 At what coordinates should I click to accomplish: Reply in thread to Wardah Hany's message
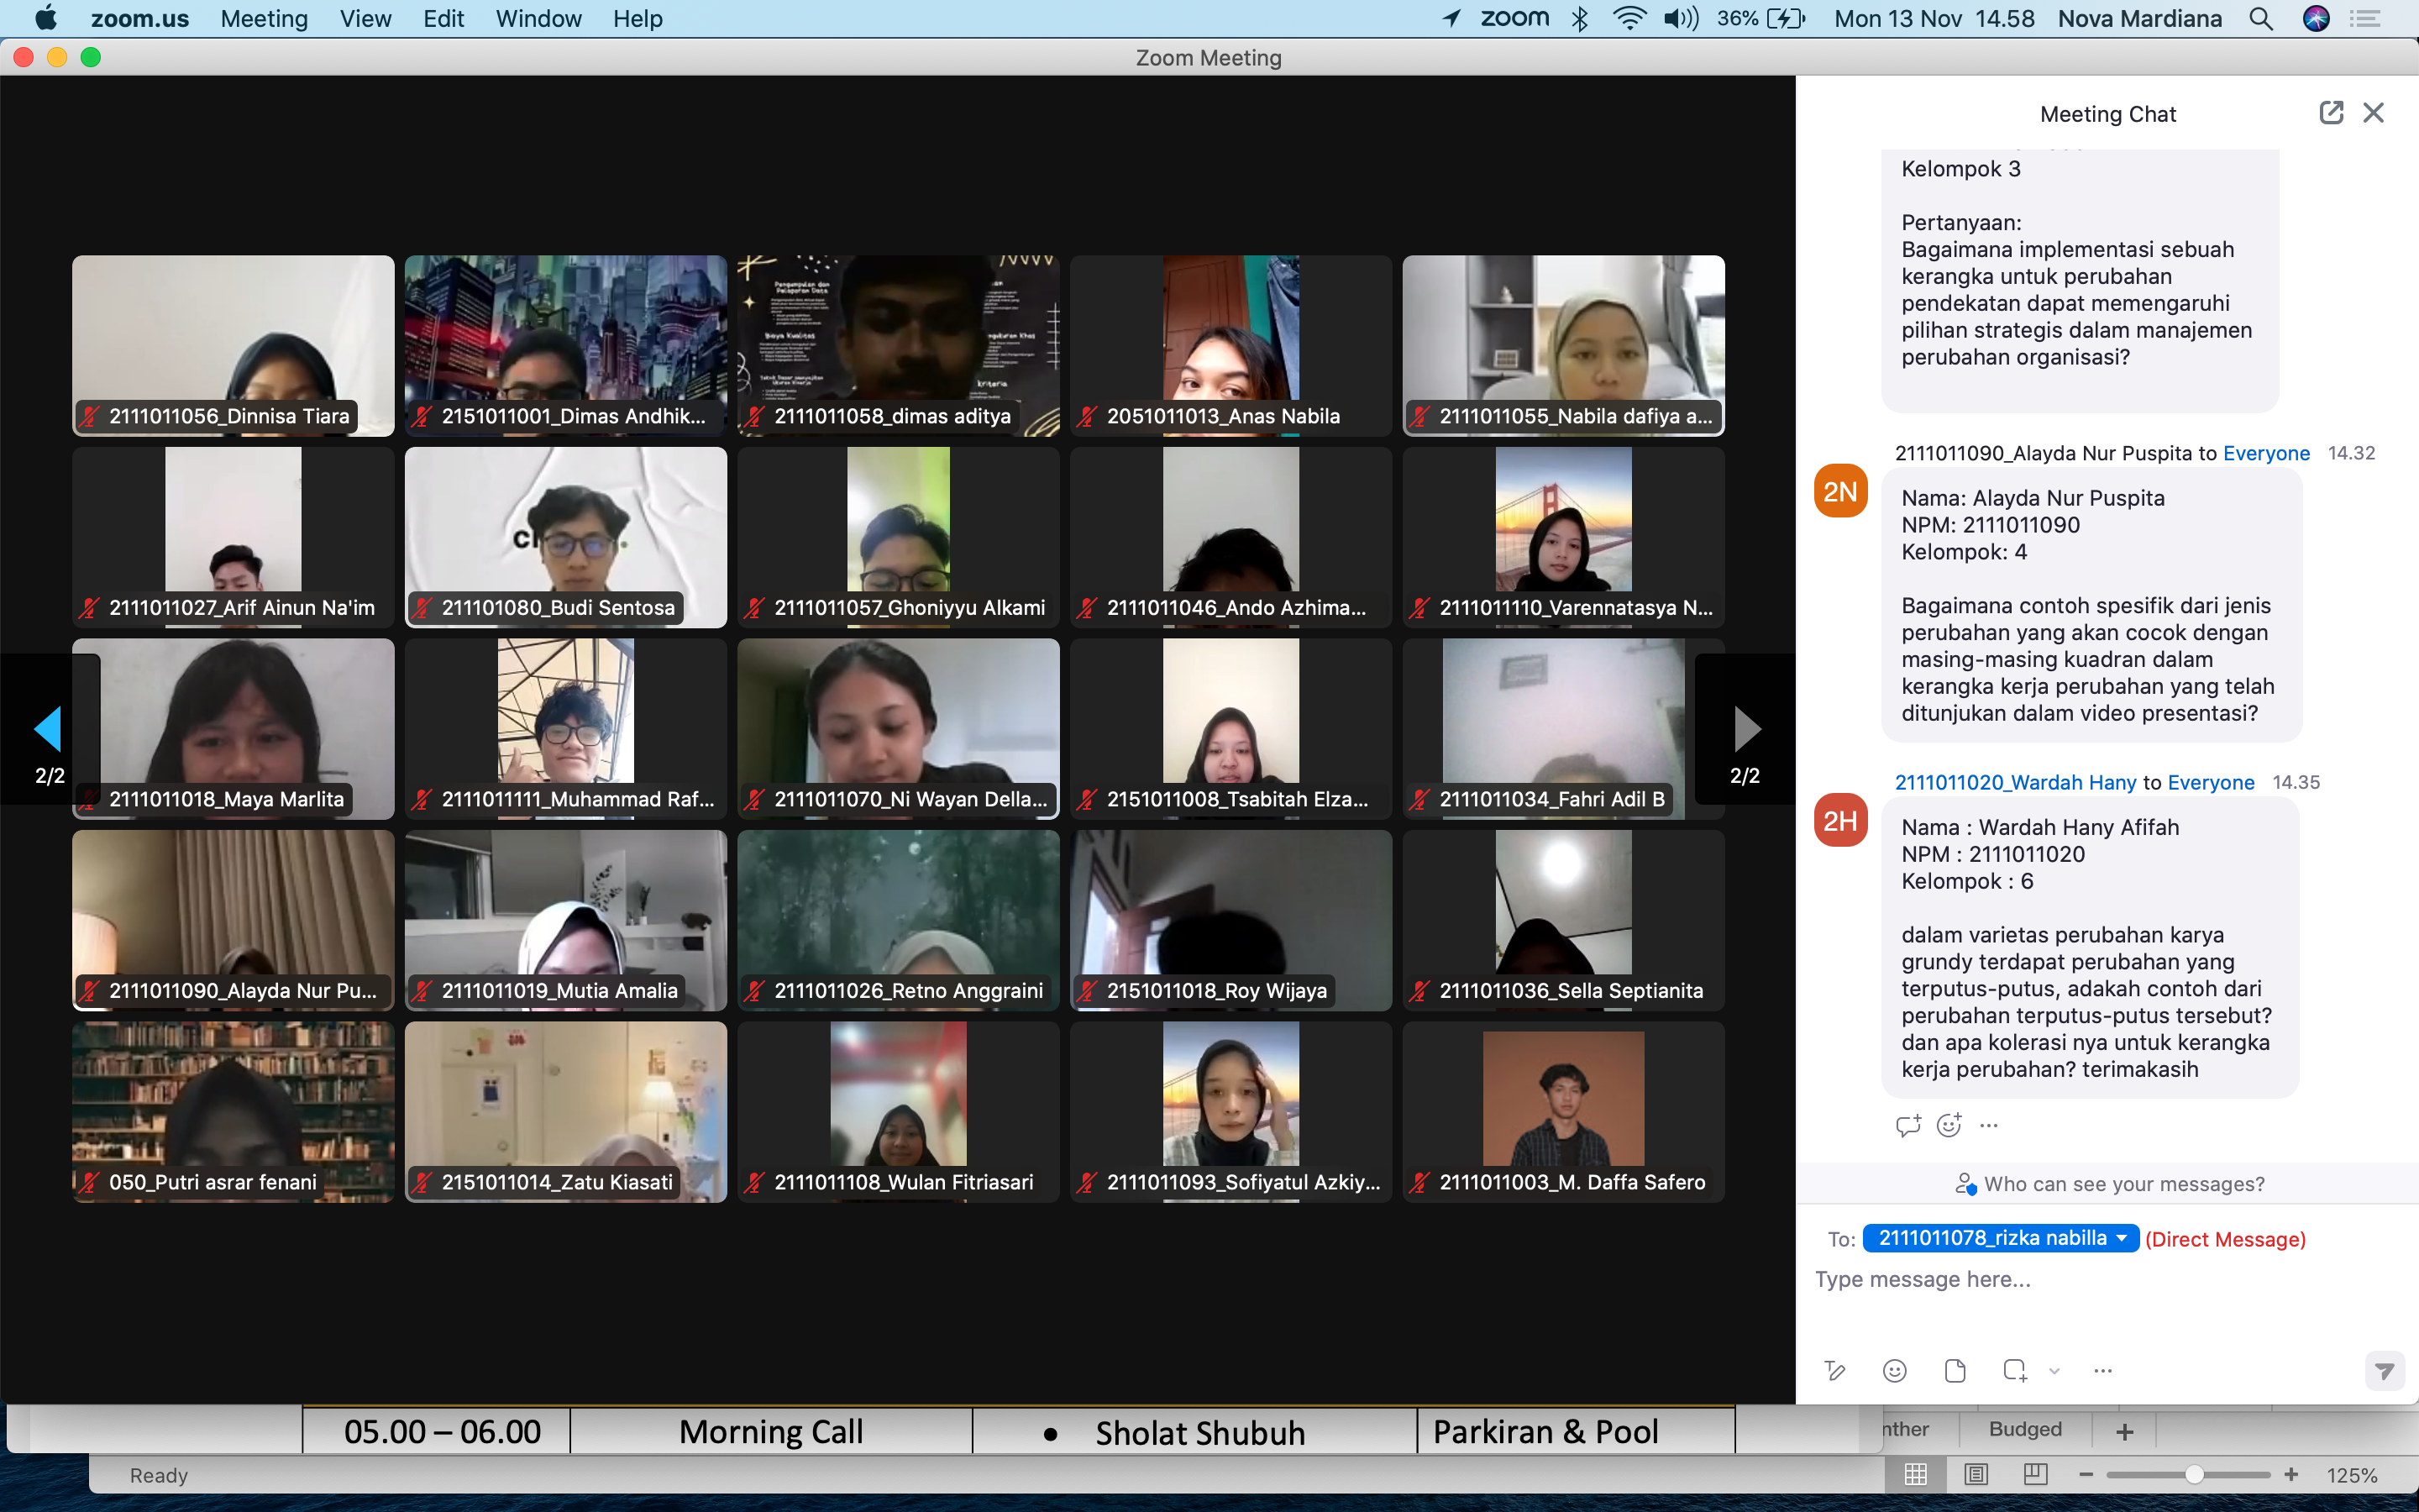pyautogui.click(x=1907, y=1125)
